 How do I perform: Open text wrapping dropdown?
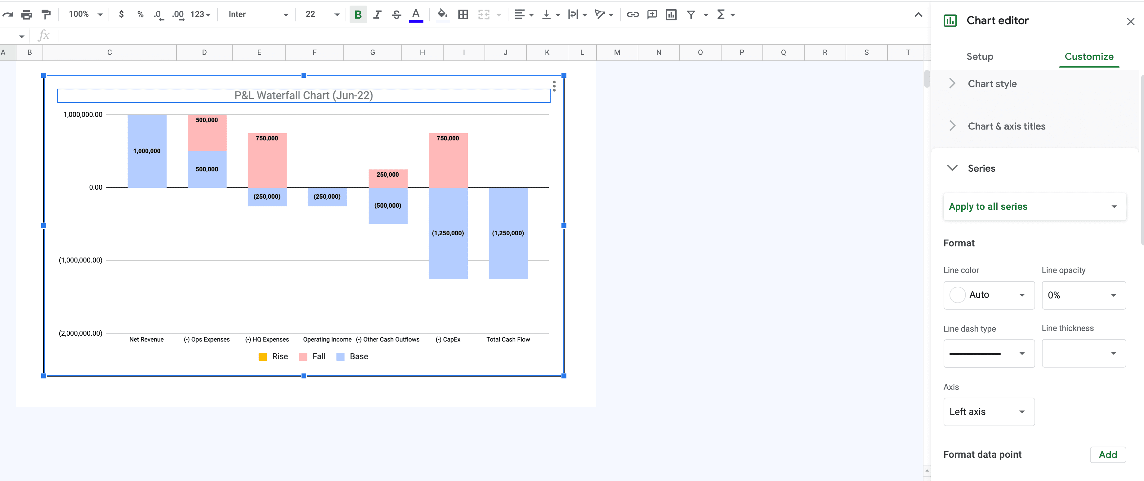(x=577, y=15)
